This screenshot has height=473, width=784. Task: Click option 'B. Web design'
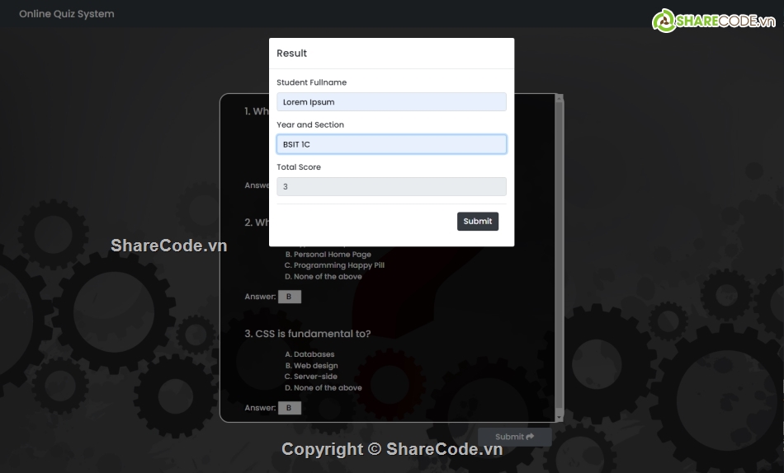coord(311,366)
